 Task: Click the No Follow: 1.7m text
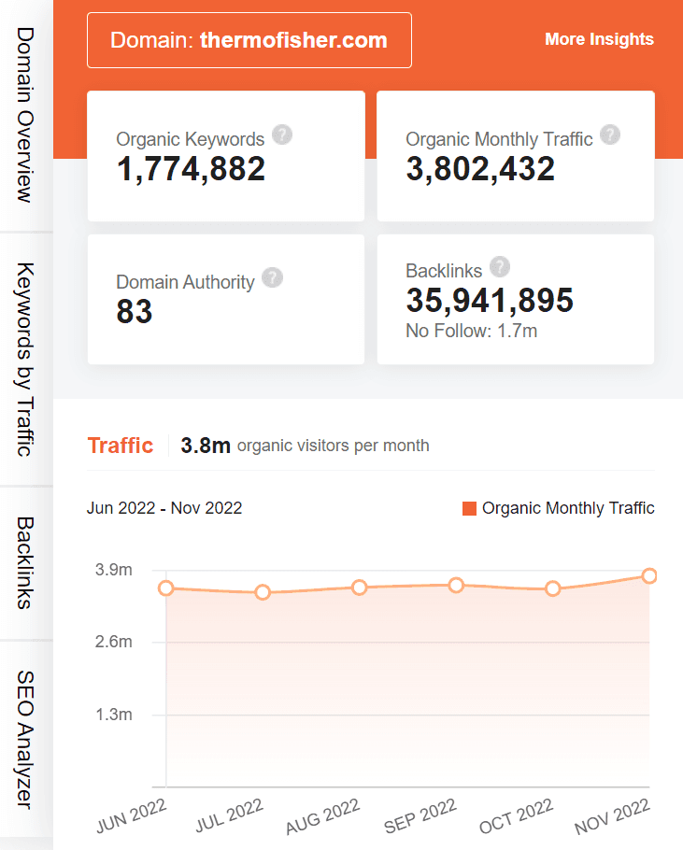point(472,331)
